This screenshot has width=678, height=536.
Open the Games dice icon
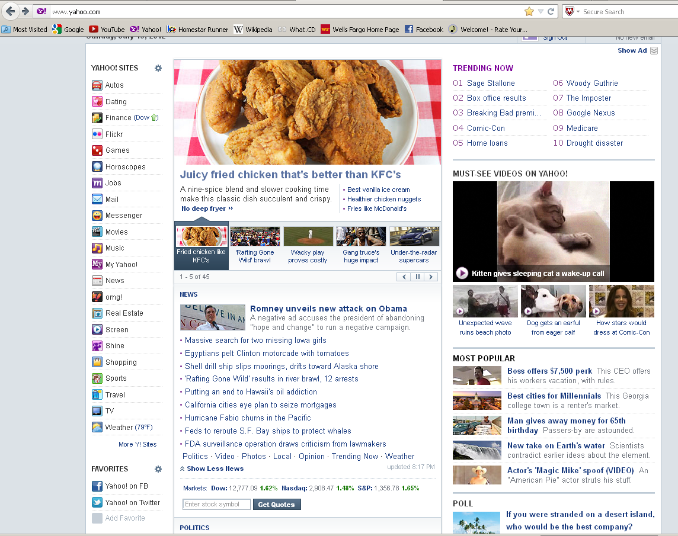tap(97, 150)
